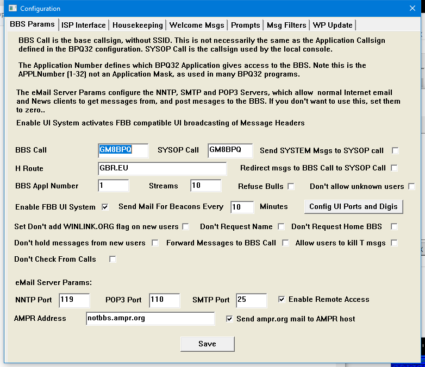This screenshot has width=425, height=367.
Task: Go to the Msg Filters tab
Action: (286, 25)
